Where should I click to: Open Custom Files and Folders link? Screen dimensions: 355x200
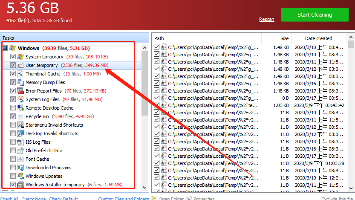pyautogui.click(x=124, y=198)
